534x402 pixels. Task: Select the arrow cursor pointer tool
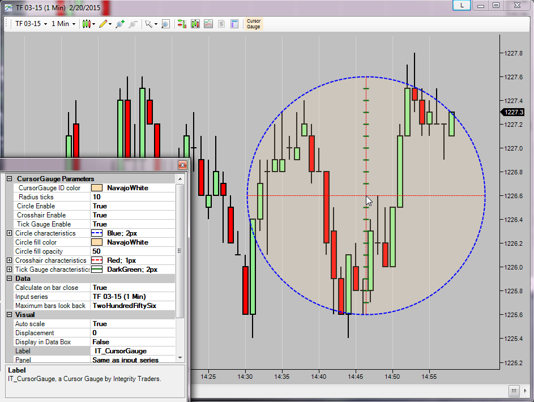[149, 24]
